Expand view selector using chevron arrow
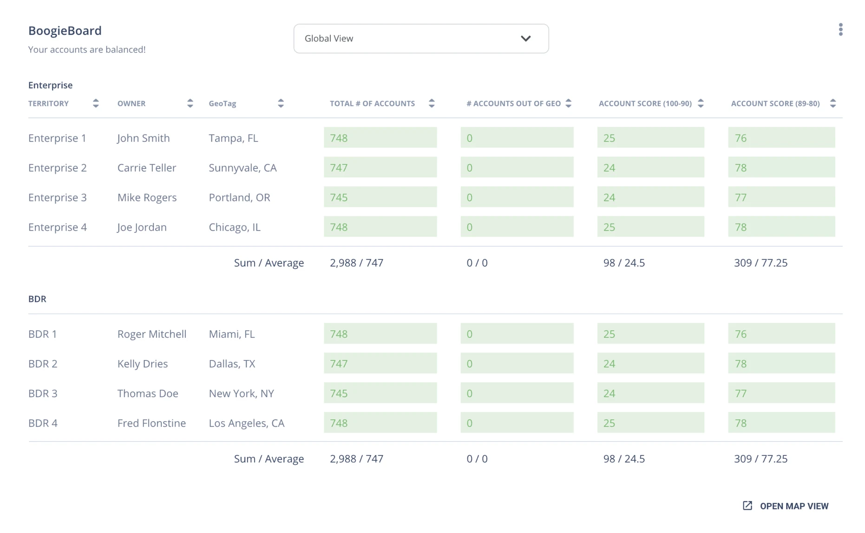The height and width of the screenshot is (533, 865). click(x=525, y=39)
